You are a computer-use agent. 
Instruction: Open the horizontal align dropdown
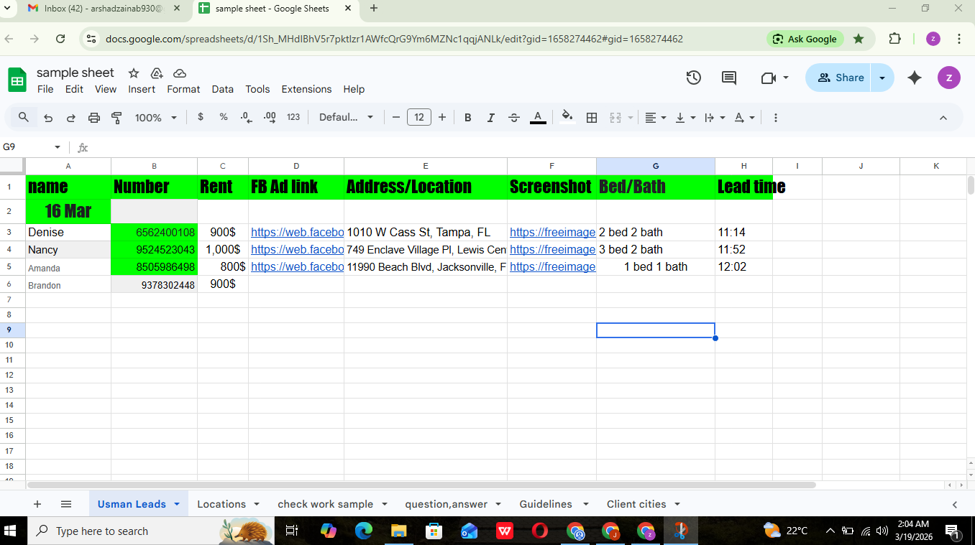(x=655, y=118)
